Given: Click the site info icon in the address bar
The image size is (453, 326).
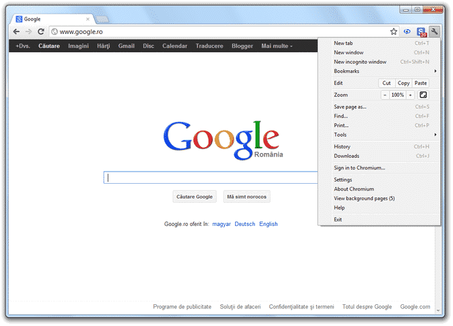Looking at the screenshot, I should (x=54, y=31).
